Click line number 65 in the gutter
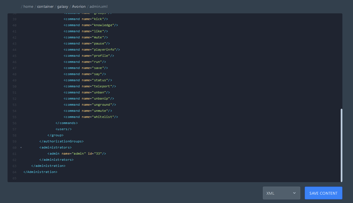 [x=15, y=178]
